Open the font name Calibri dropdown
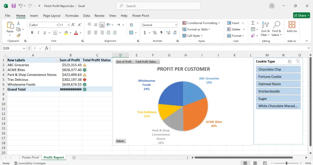313x165 pixels. 57,25
